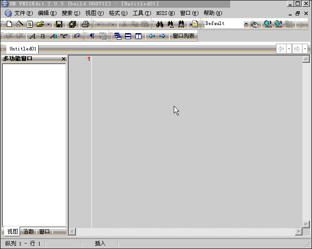Image resolution: width=312 pixels, height=249 pixels.
Task: Click the editor scroll down arrow
Action: coord(306,224)
